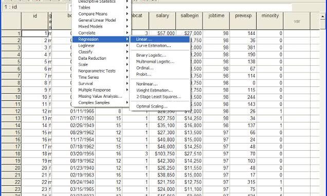Expand submenu arrow beside Compare Means
Image resolution: width=327 pixels, height=196 pixels.
(127, 14)
